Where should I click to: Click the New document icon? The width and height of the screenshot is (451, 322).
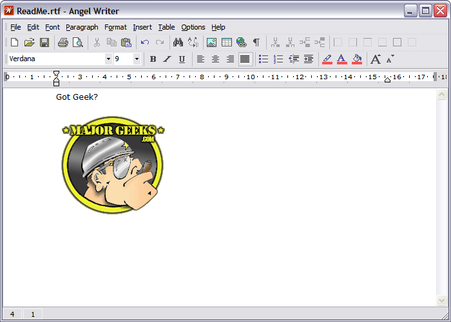[x=14, y=43]
